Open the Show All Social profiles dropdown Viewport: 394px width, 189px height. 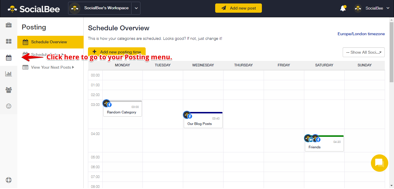(363, 52)
